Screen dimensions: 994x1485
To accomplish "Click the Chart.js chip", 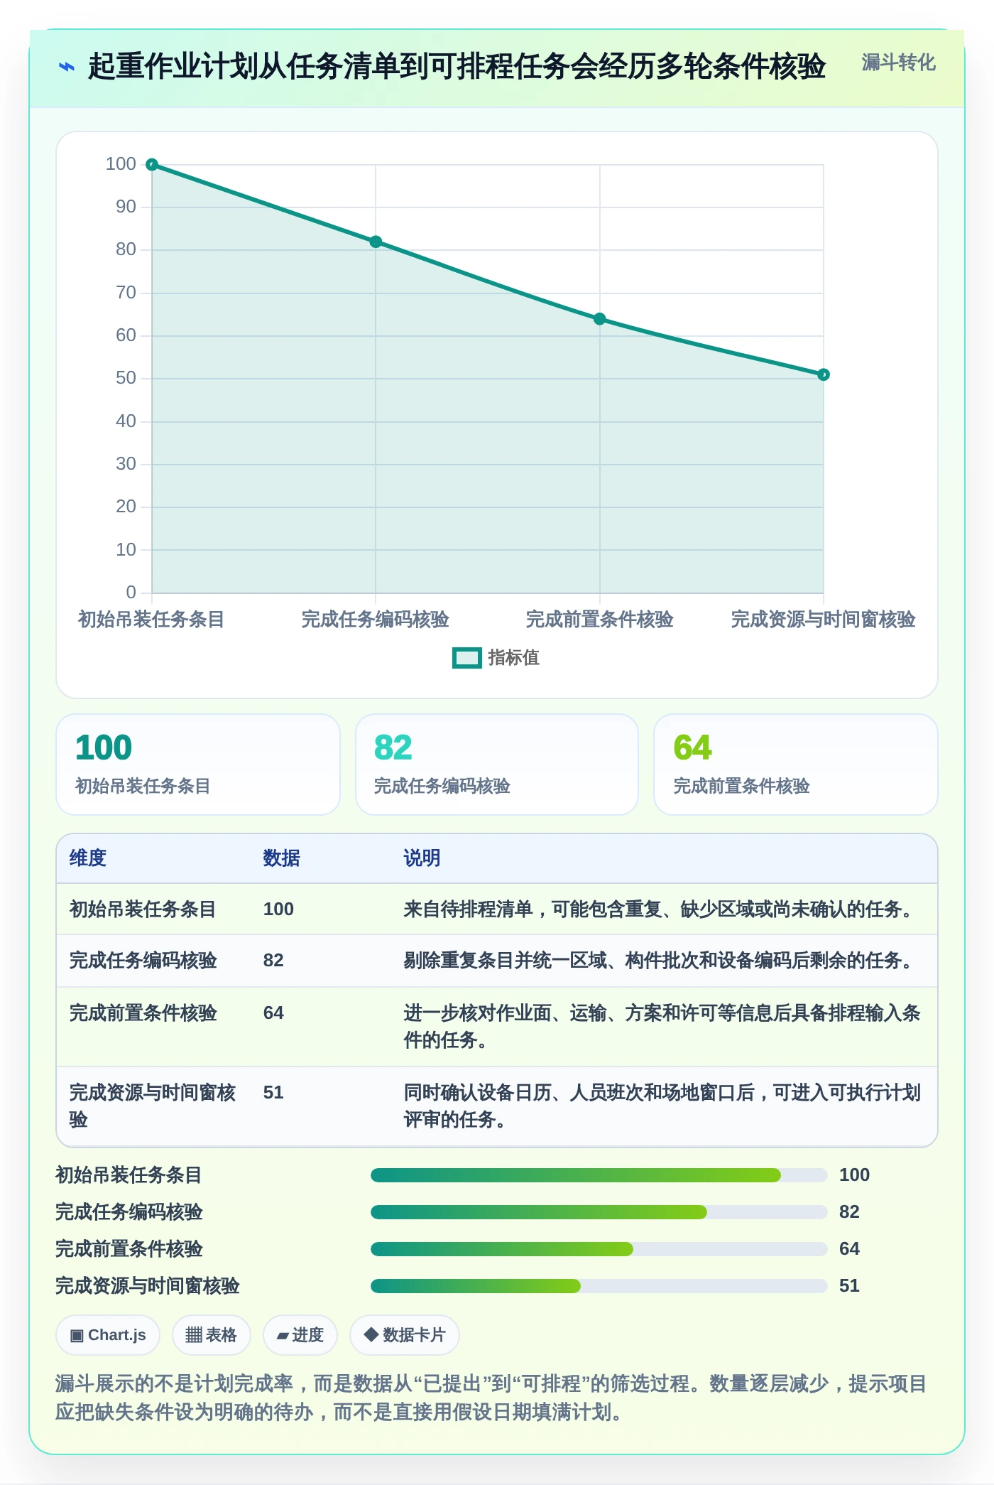I will point(108,1335).
